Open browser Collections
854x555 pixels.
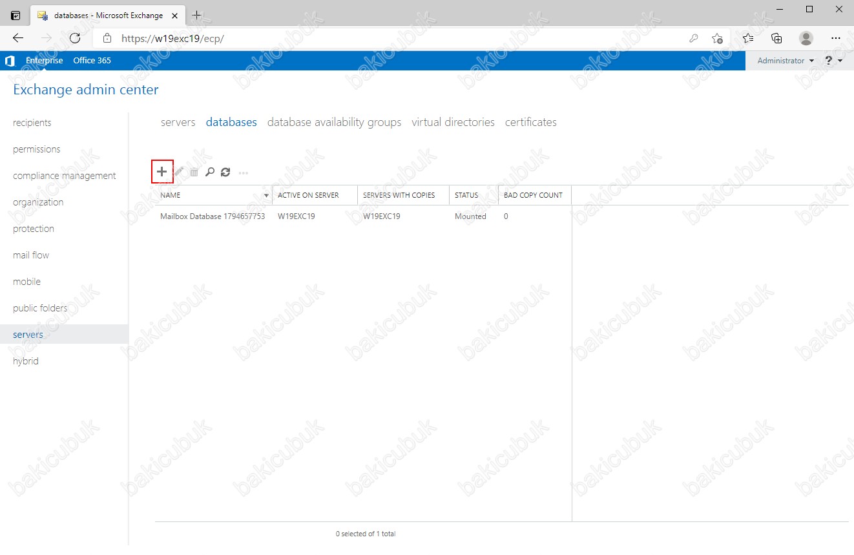777,38
